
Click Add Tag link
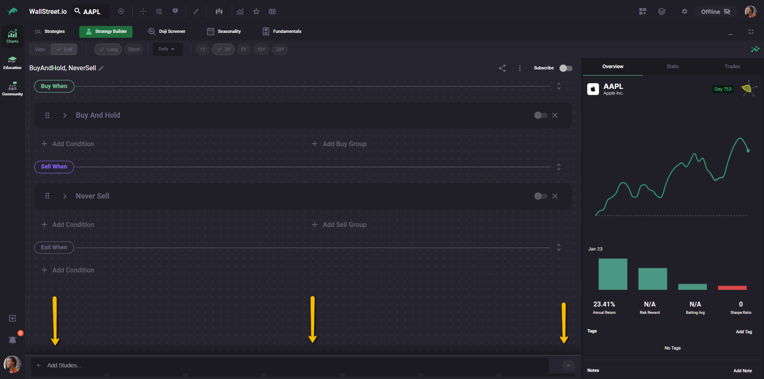click(x=744, y=332)
